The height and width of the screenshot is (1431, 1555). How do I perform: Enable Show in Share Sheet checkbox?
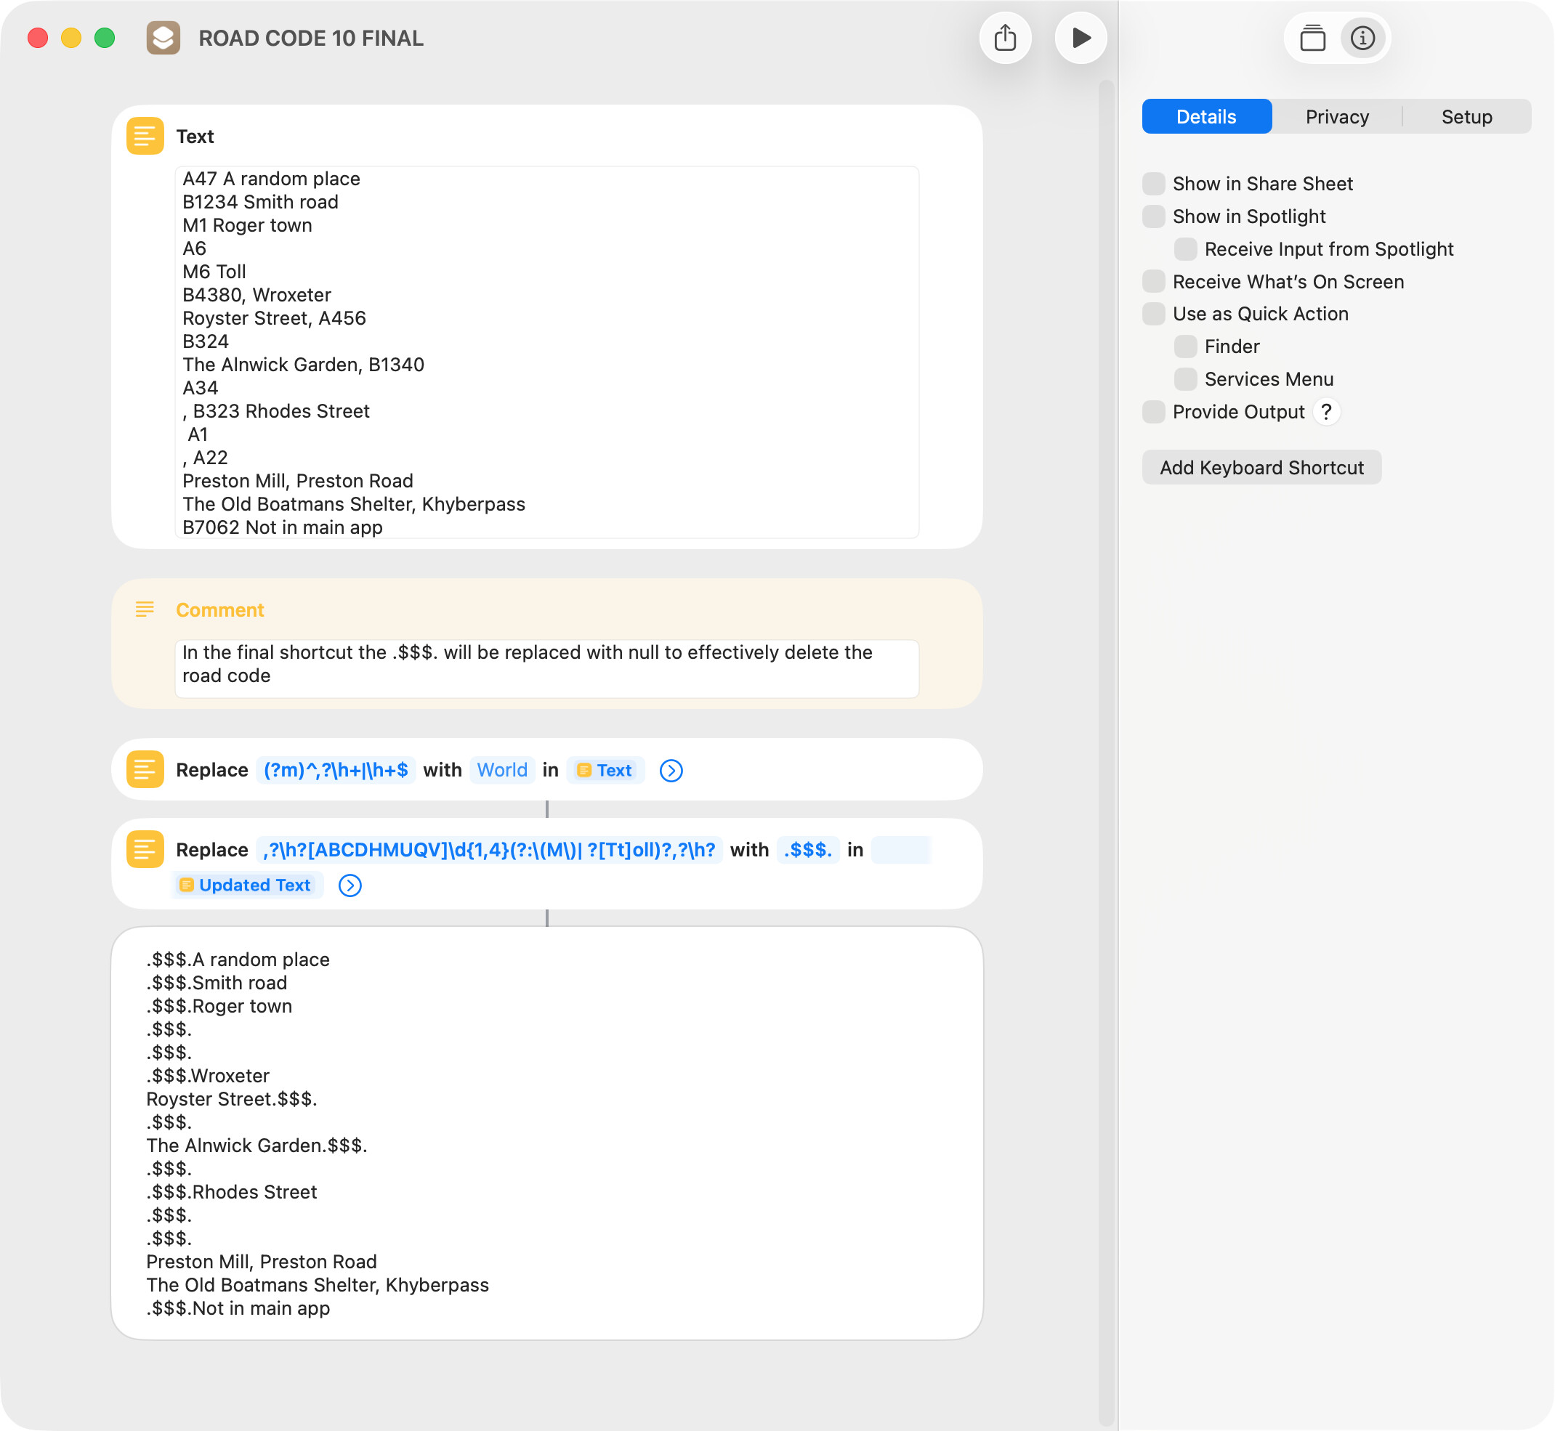1154,185
